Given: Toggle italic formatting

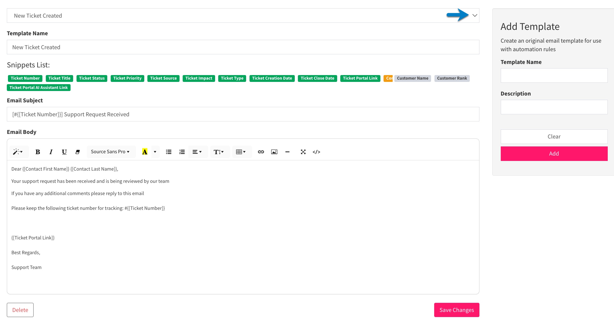Looking at the screenshot, I should (x=51, y=152).
